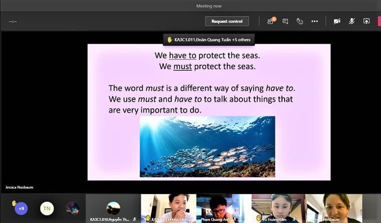Click the ocean fish image on the slide
381x223 pixels.
(207, 147)
